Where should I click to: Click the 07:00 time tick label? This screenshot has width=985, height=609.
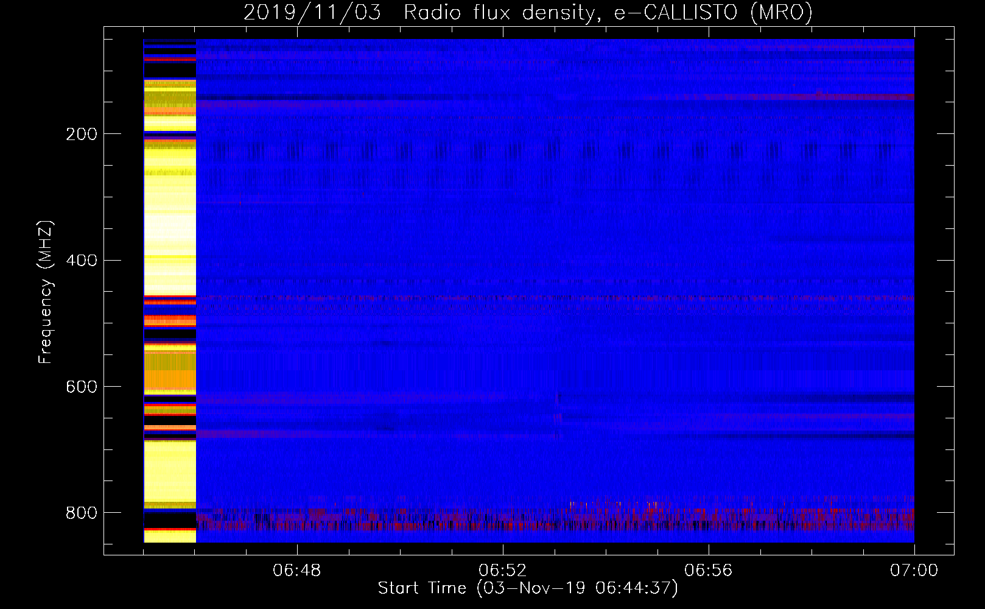point(914,571)
